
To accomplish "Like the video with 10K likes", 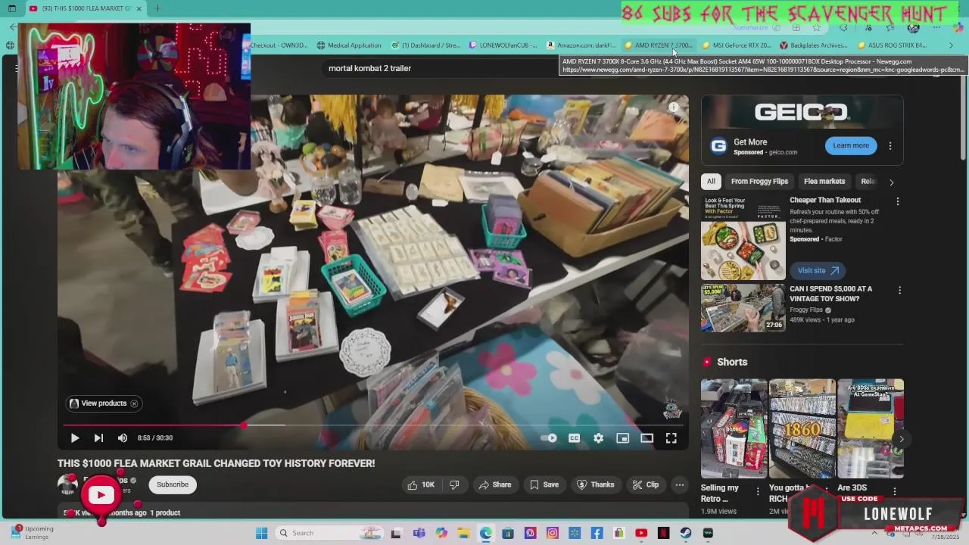I will tap(421, 484).
